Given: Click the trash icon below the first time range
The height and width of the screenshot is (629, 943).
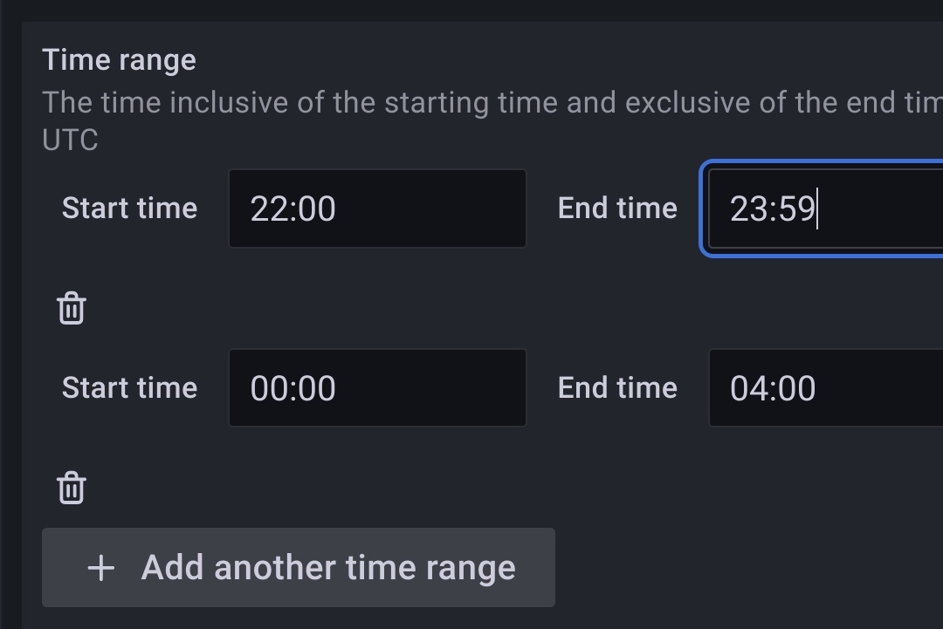Looking at the screenshot, I should click(x=71, y=307).
